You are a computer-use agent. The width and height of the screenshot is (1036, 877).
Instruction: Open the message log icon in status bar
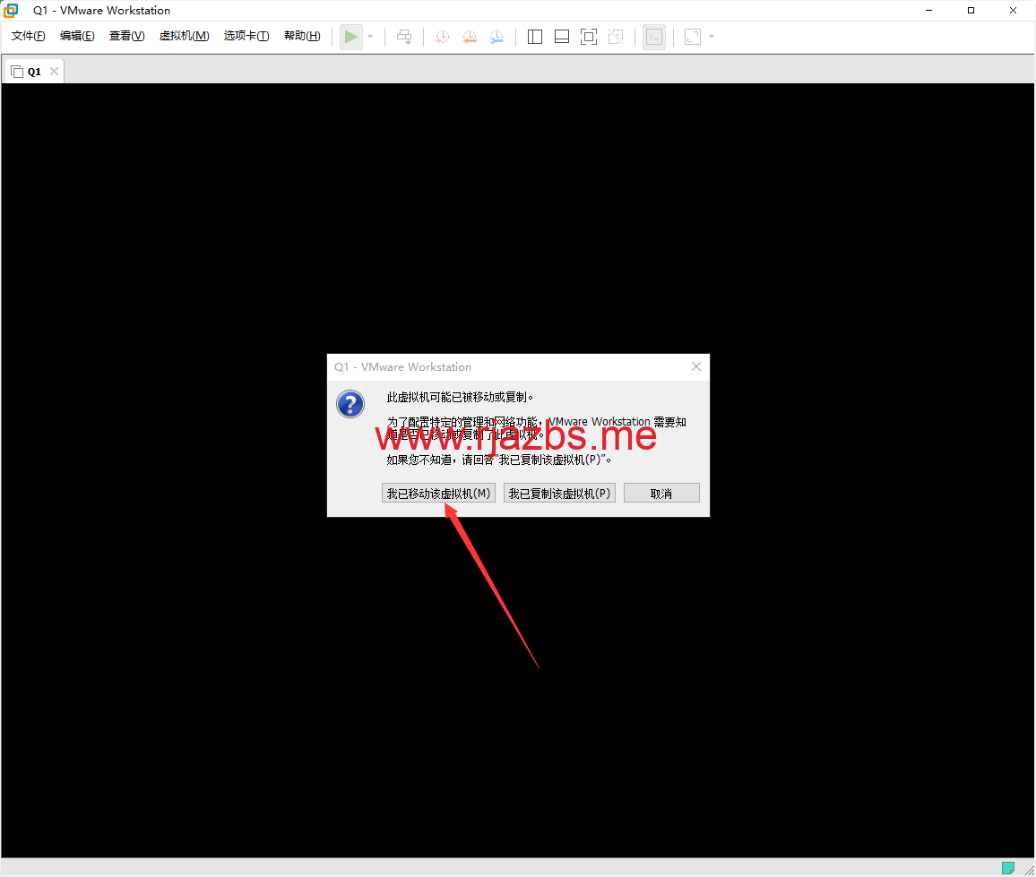point(1008,868)
